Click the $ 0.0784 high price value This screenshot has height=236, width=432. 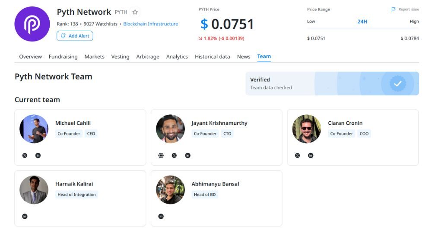[x=410, y=38]
